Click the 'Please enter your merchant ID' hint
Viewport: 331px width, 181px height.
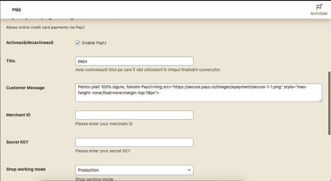104,124
